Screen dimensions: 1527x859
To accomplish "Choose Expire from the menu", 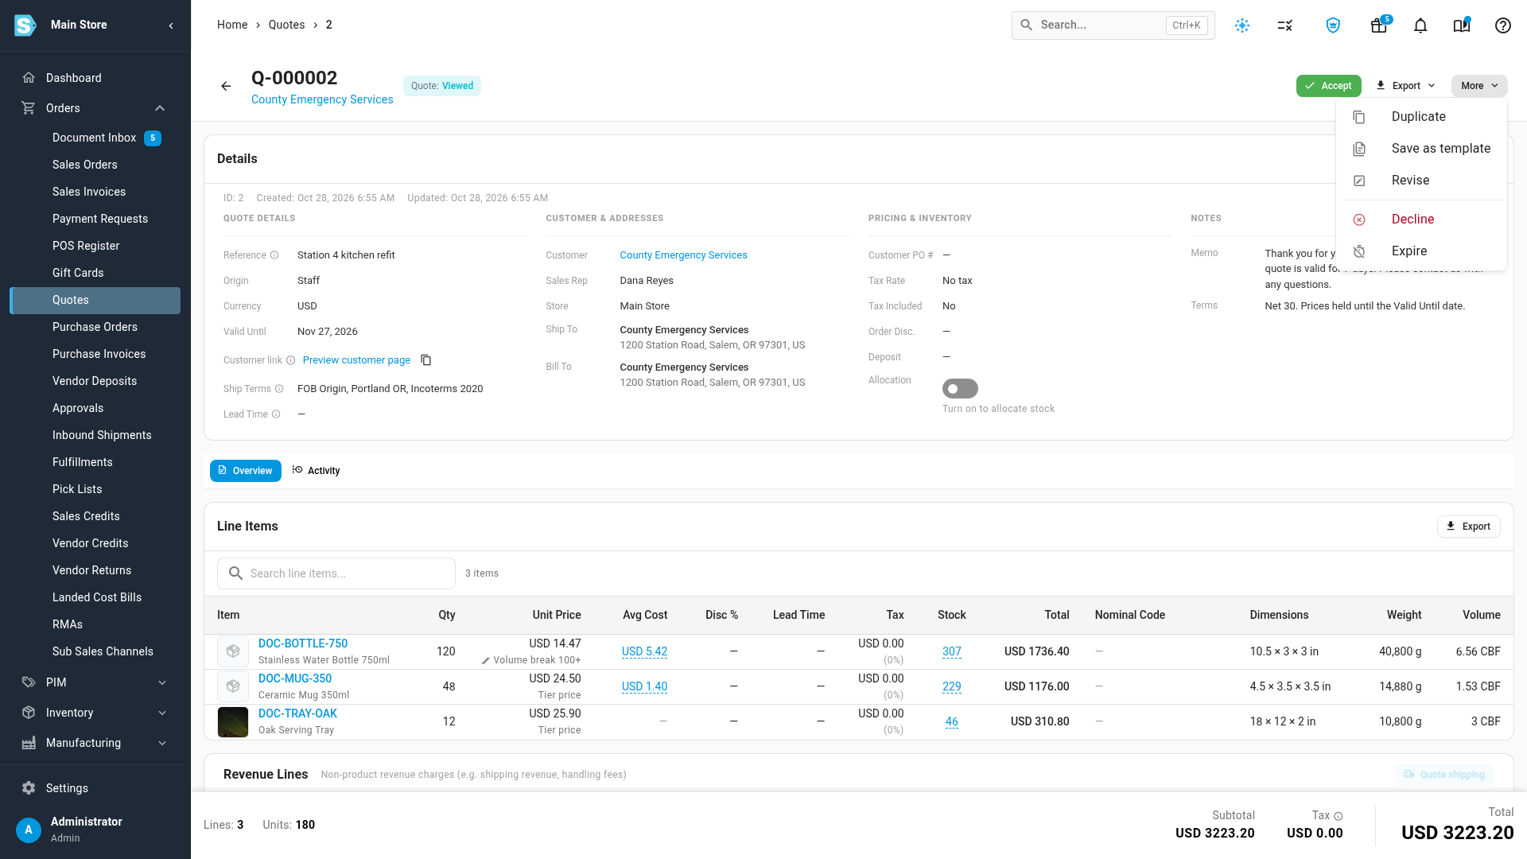I will (1422, 251).
